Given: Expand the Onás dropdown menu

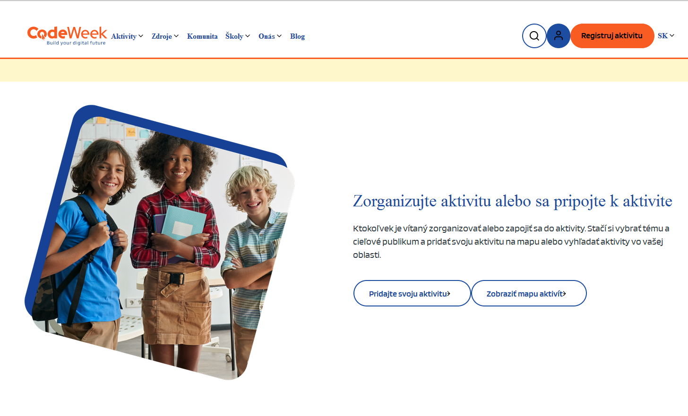Looking at the screenshot, I should 270,36.
